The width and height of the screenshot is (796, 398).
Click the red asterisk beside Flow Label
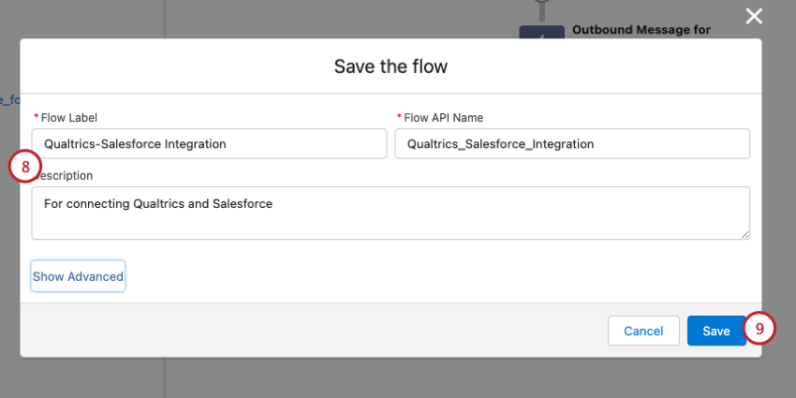[37, 117]
